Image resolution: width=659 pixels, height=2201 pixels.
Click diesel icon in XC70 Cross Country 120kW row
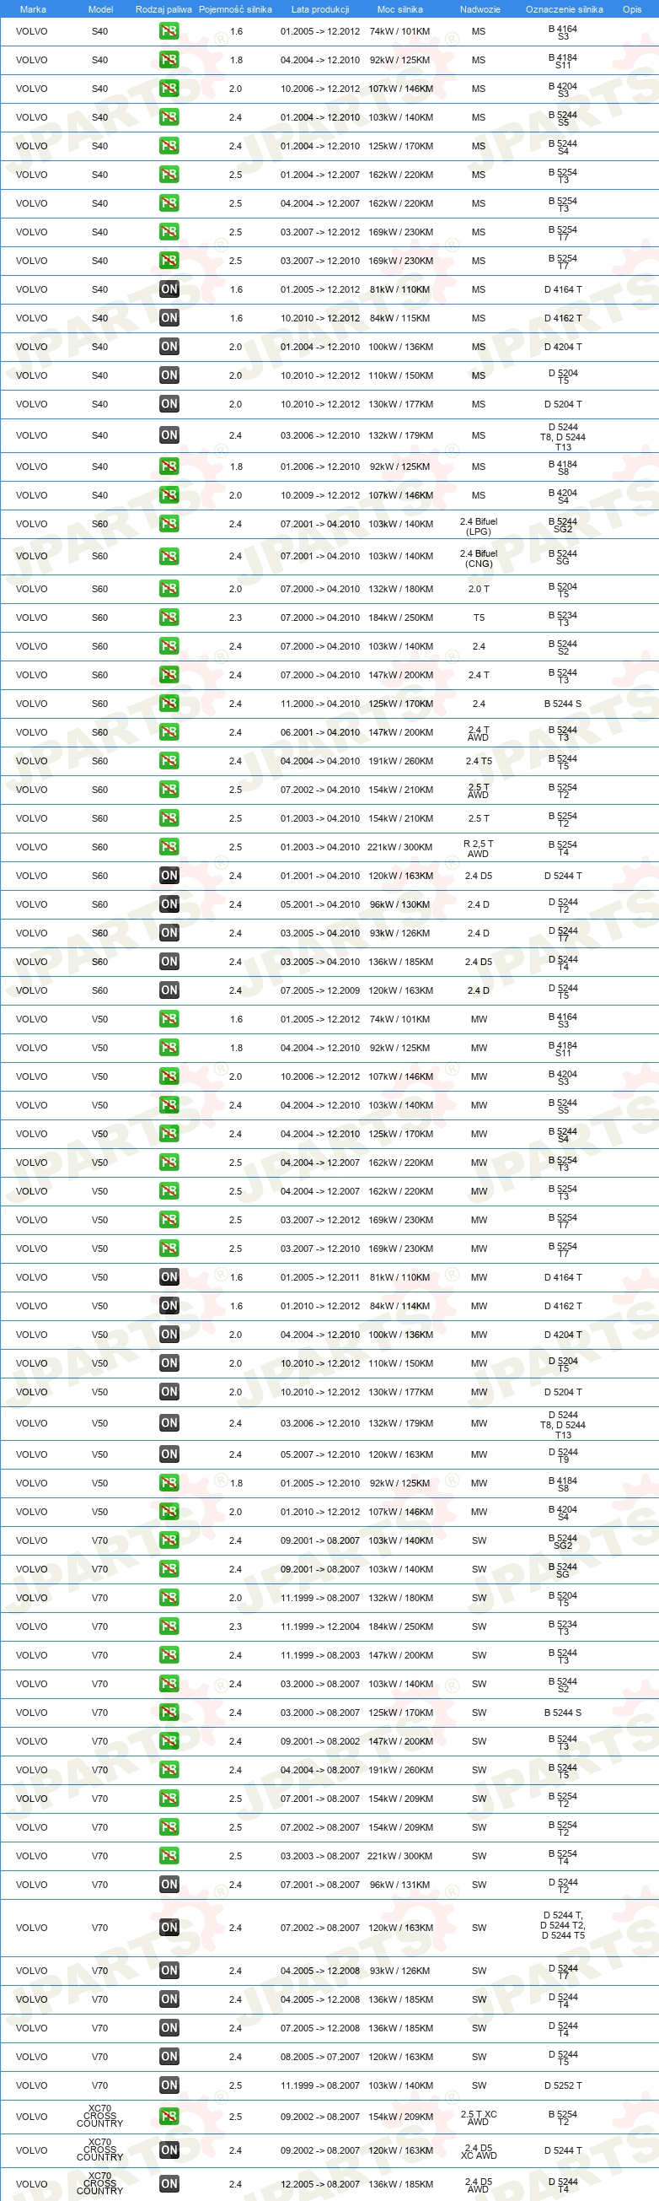169,2150
